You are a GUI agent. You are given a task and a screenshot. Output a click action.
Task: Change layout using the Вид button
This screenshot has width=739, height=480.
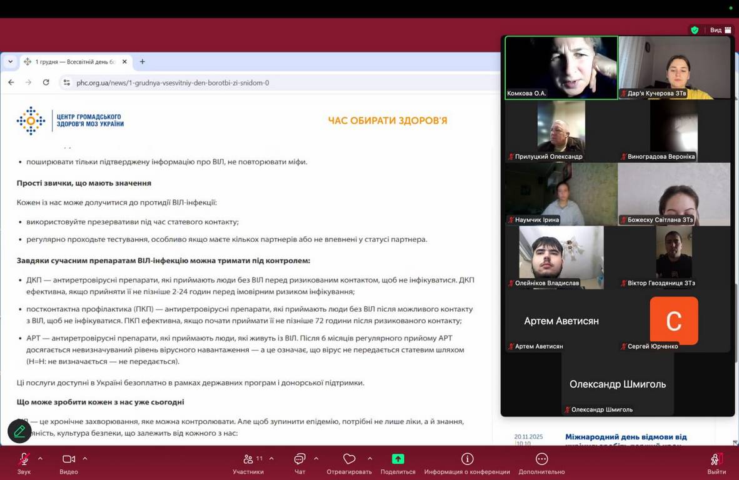coord(720,30)
